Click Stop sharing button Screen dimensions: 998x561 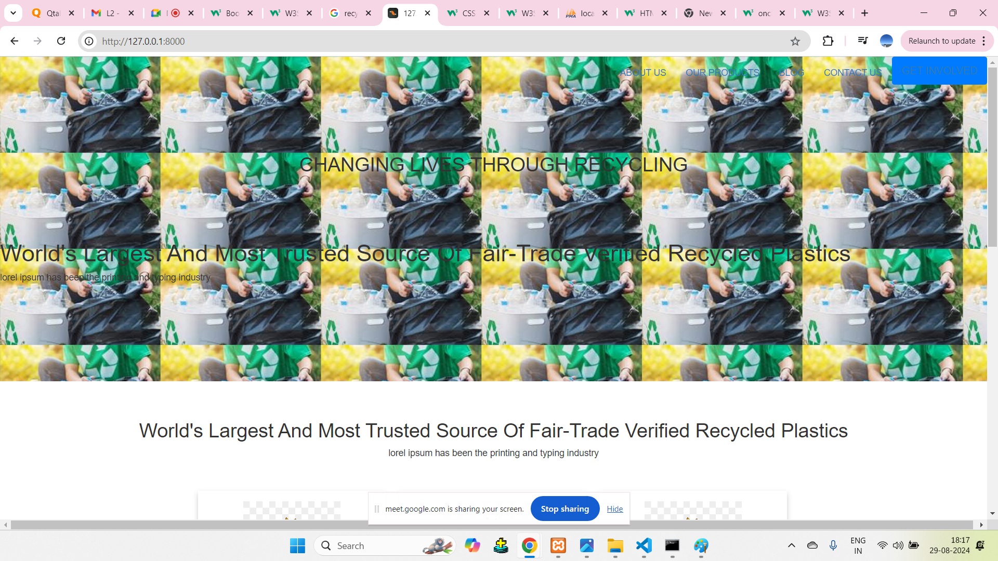564,509
